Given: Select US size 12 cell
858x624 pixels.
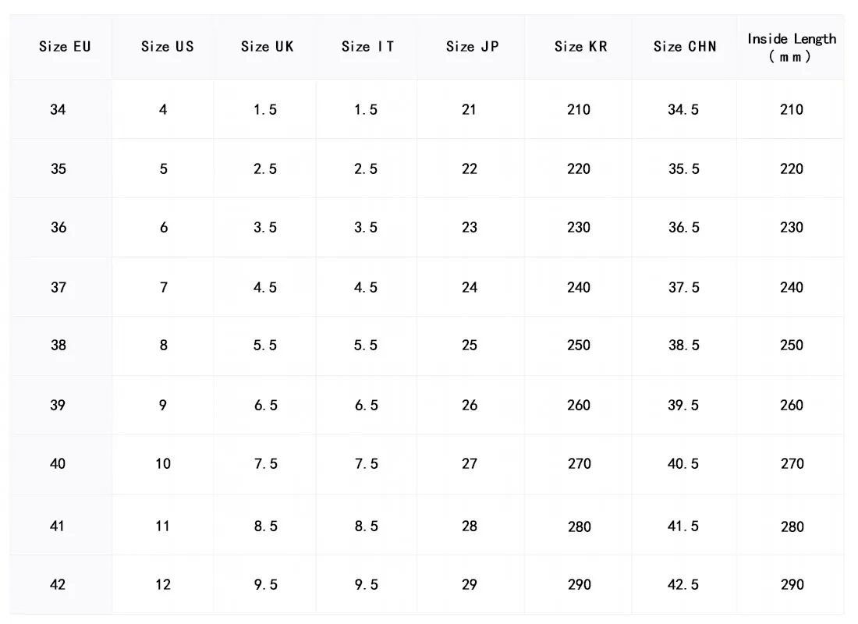Looking at the screenshot, I should [x=163, y=585].
